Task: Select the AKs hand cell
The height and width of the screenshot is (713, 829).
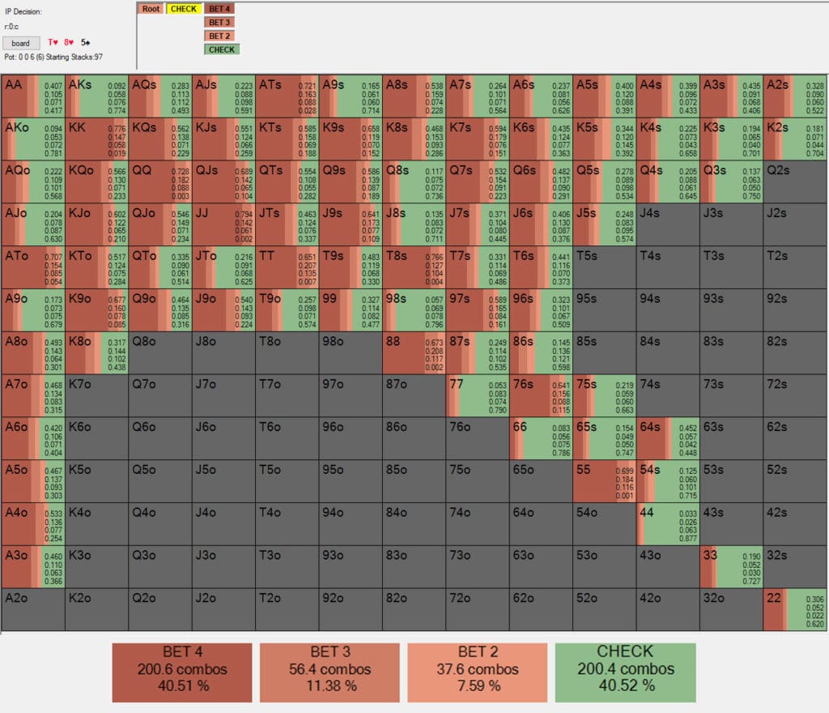Action: point(96,96)
